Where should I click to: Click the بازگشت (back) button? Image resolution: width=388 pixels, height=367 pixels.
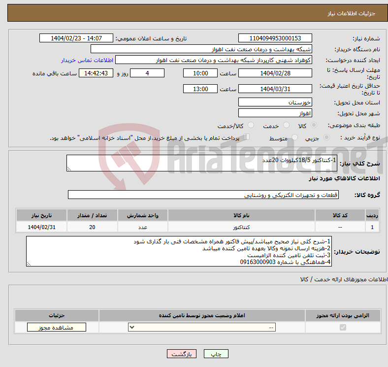pos(182,354)
